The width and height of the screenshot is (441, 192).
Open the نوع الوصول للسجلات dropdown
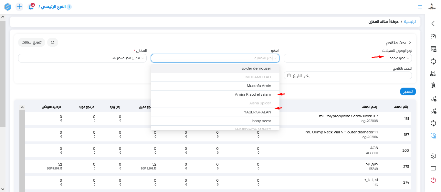point(348,58)
